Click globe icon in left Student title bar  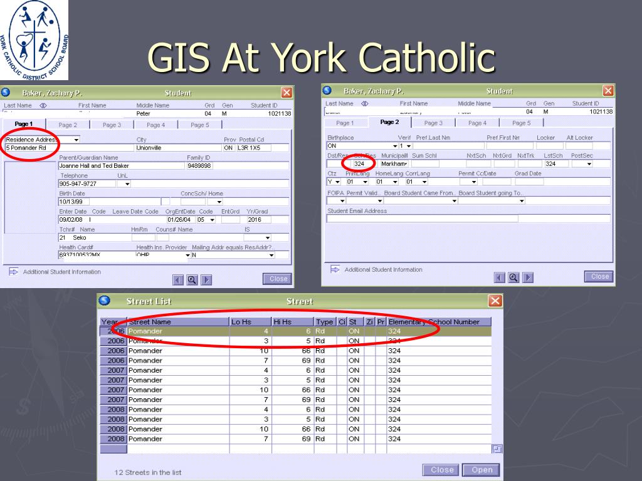point(6,92)
